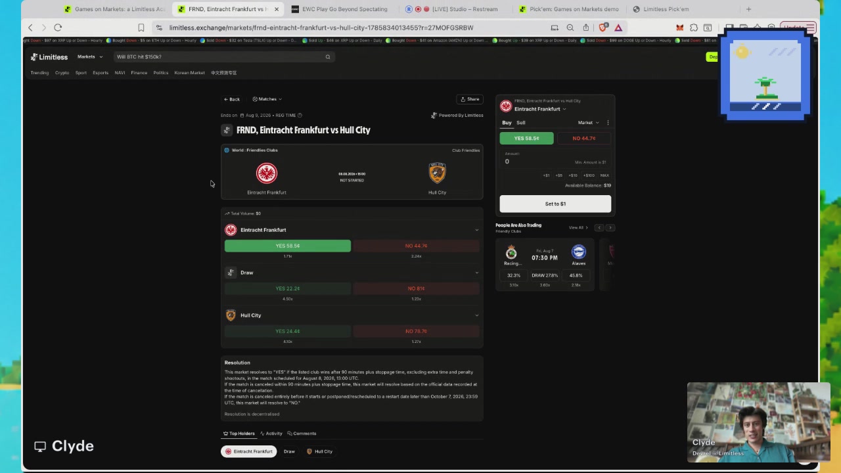Screen dimensions: 841x473
Task: Select NO 44.7¢ in the trade panel
Action: [x=583, y=139]
